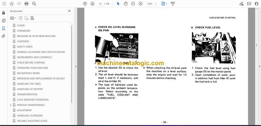Click the document vertical scrollbar
The image size is (261, 126).
(x=257, y=45)
